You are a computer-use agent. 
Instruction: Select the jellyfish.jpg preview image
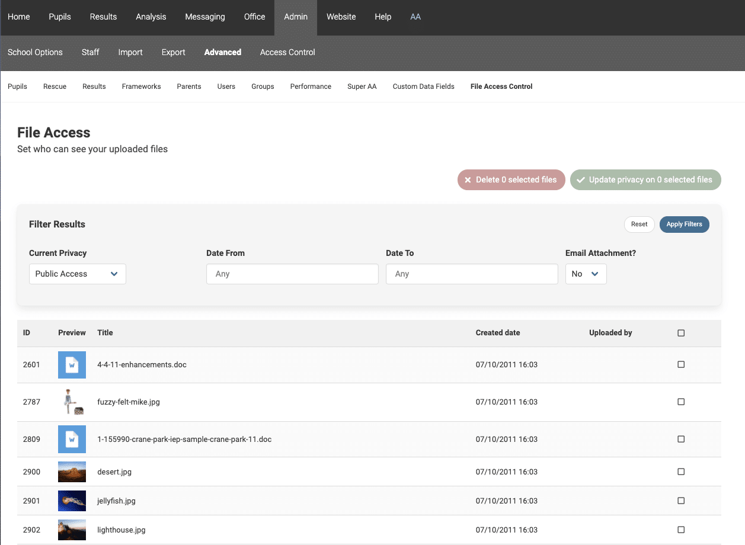[x=71, y=501]
